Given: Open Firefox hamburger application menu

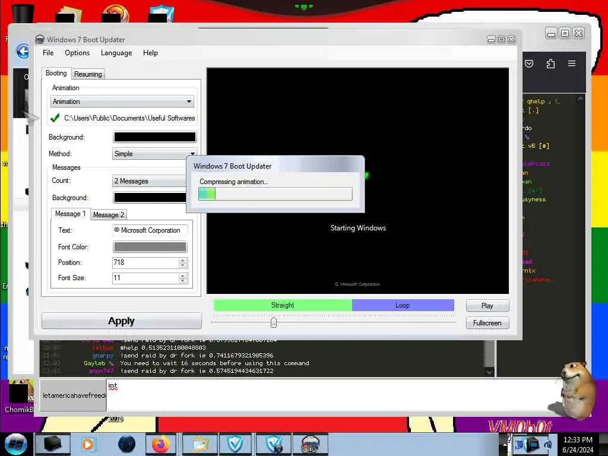Looking at the screenshot, I should pyautogui.click(x=572, y=63).
